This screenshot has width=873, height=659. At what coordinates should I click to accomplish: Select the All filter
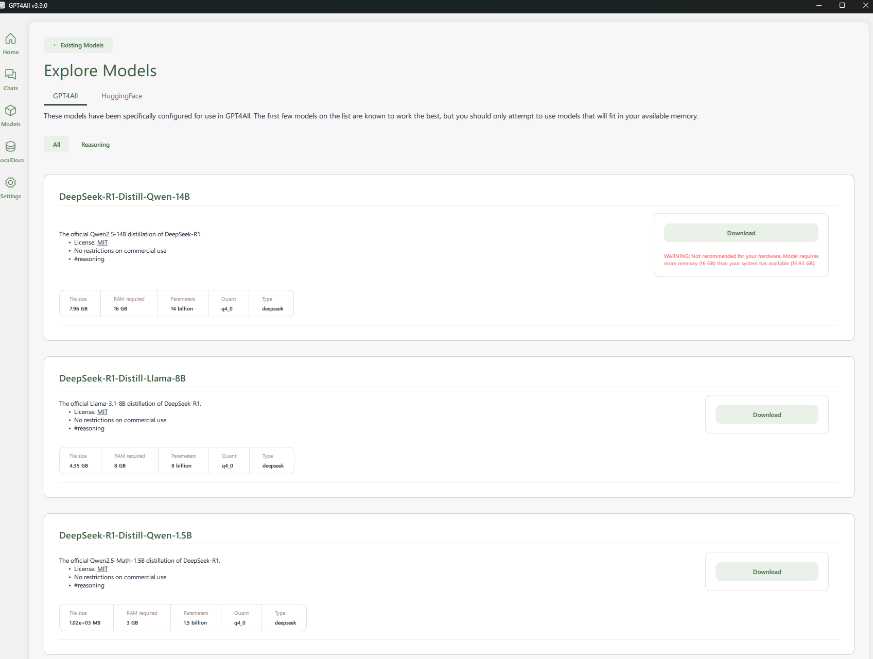tap(57, 145)
